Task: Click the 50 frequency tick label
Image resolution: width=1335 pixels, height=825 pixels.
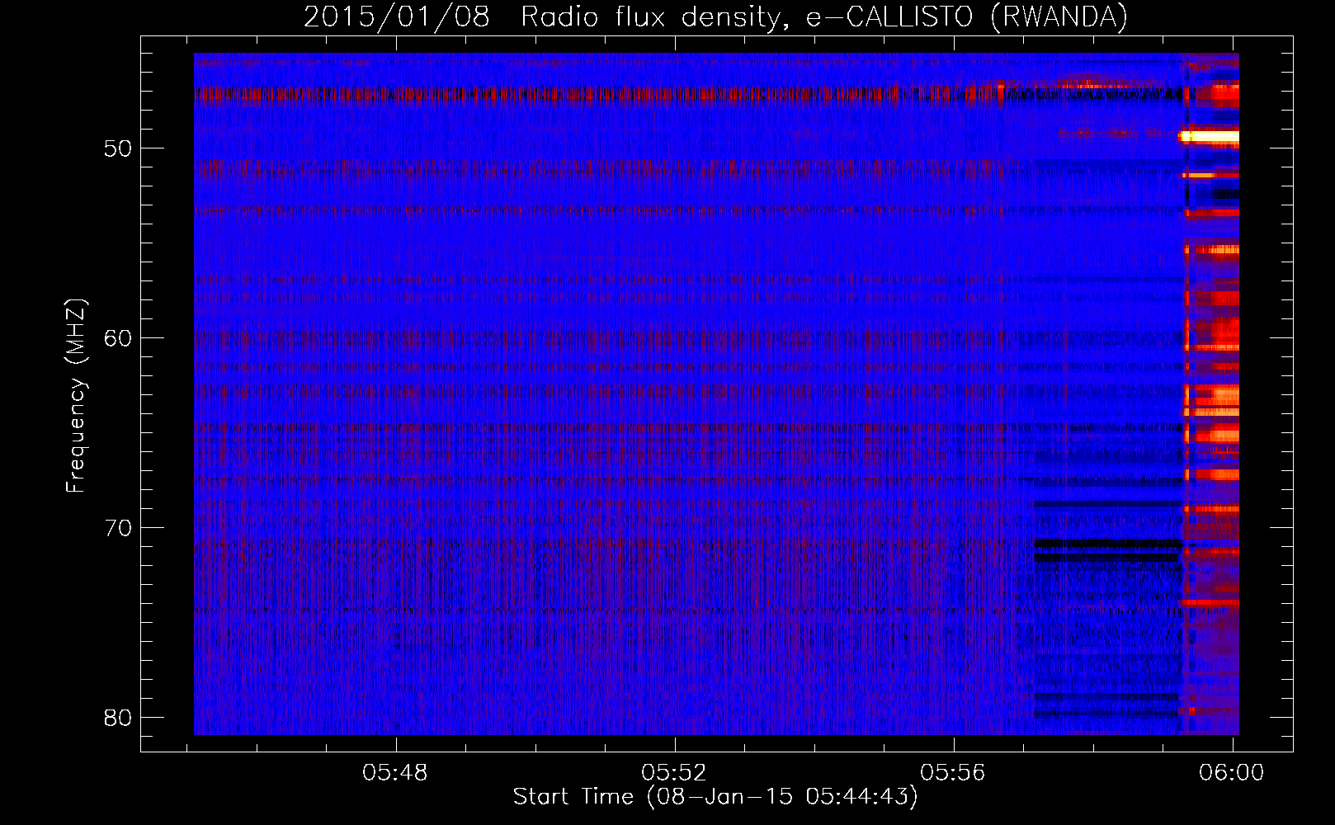Action: 118,148
